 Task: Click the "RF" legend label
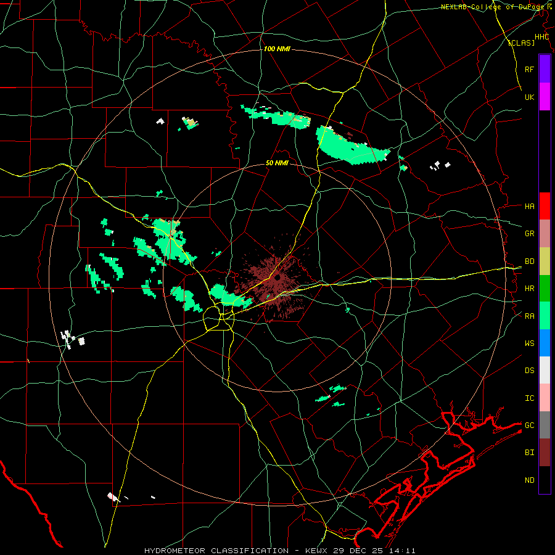(x=529, y=69)
